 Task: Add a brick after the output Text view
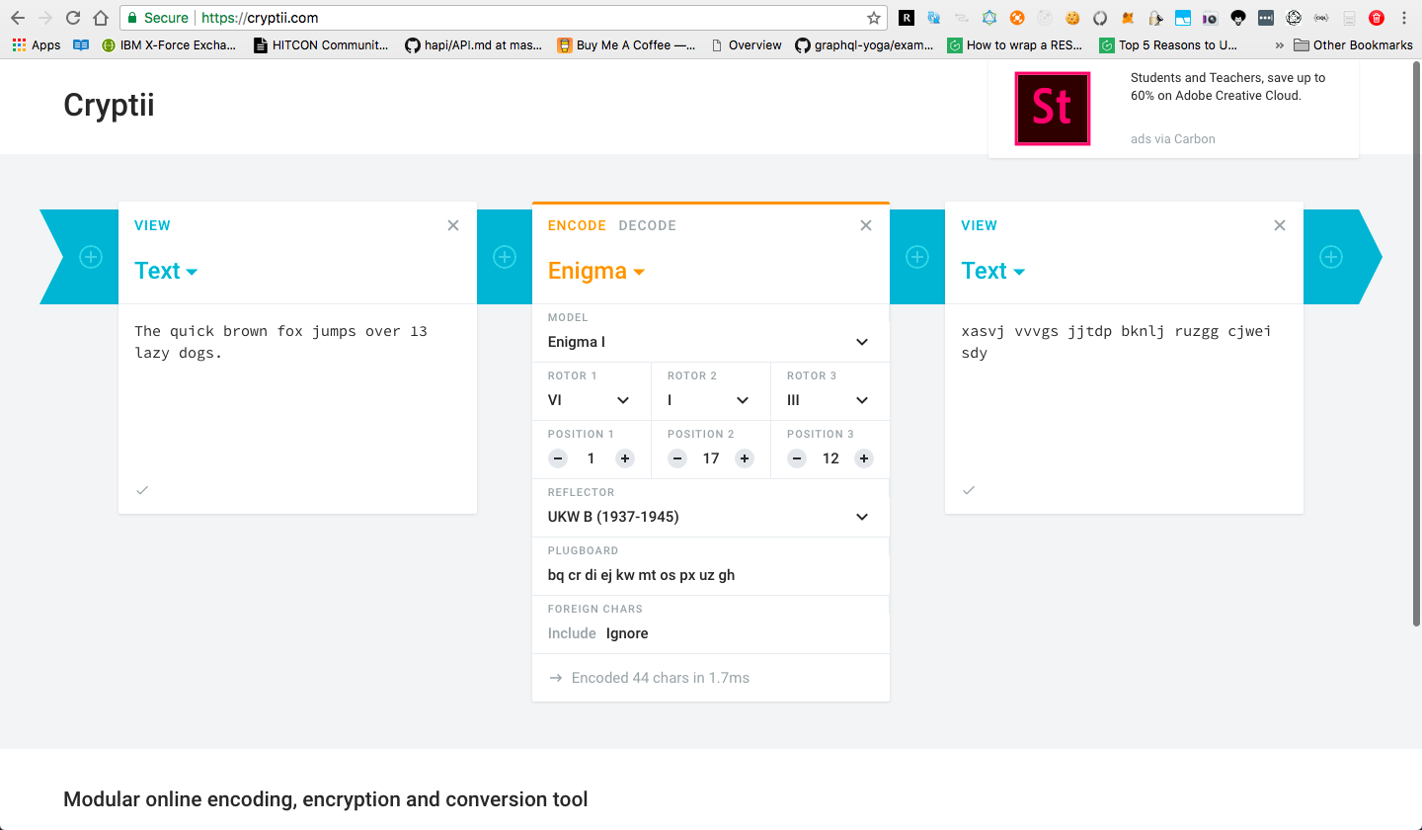(1331, 257)
